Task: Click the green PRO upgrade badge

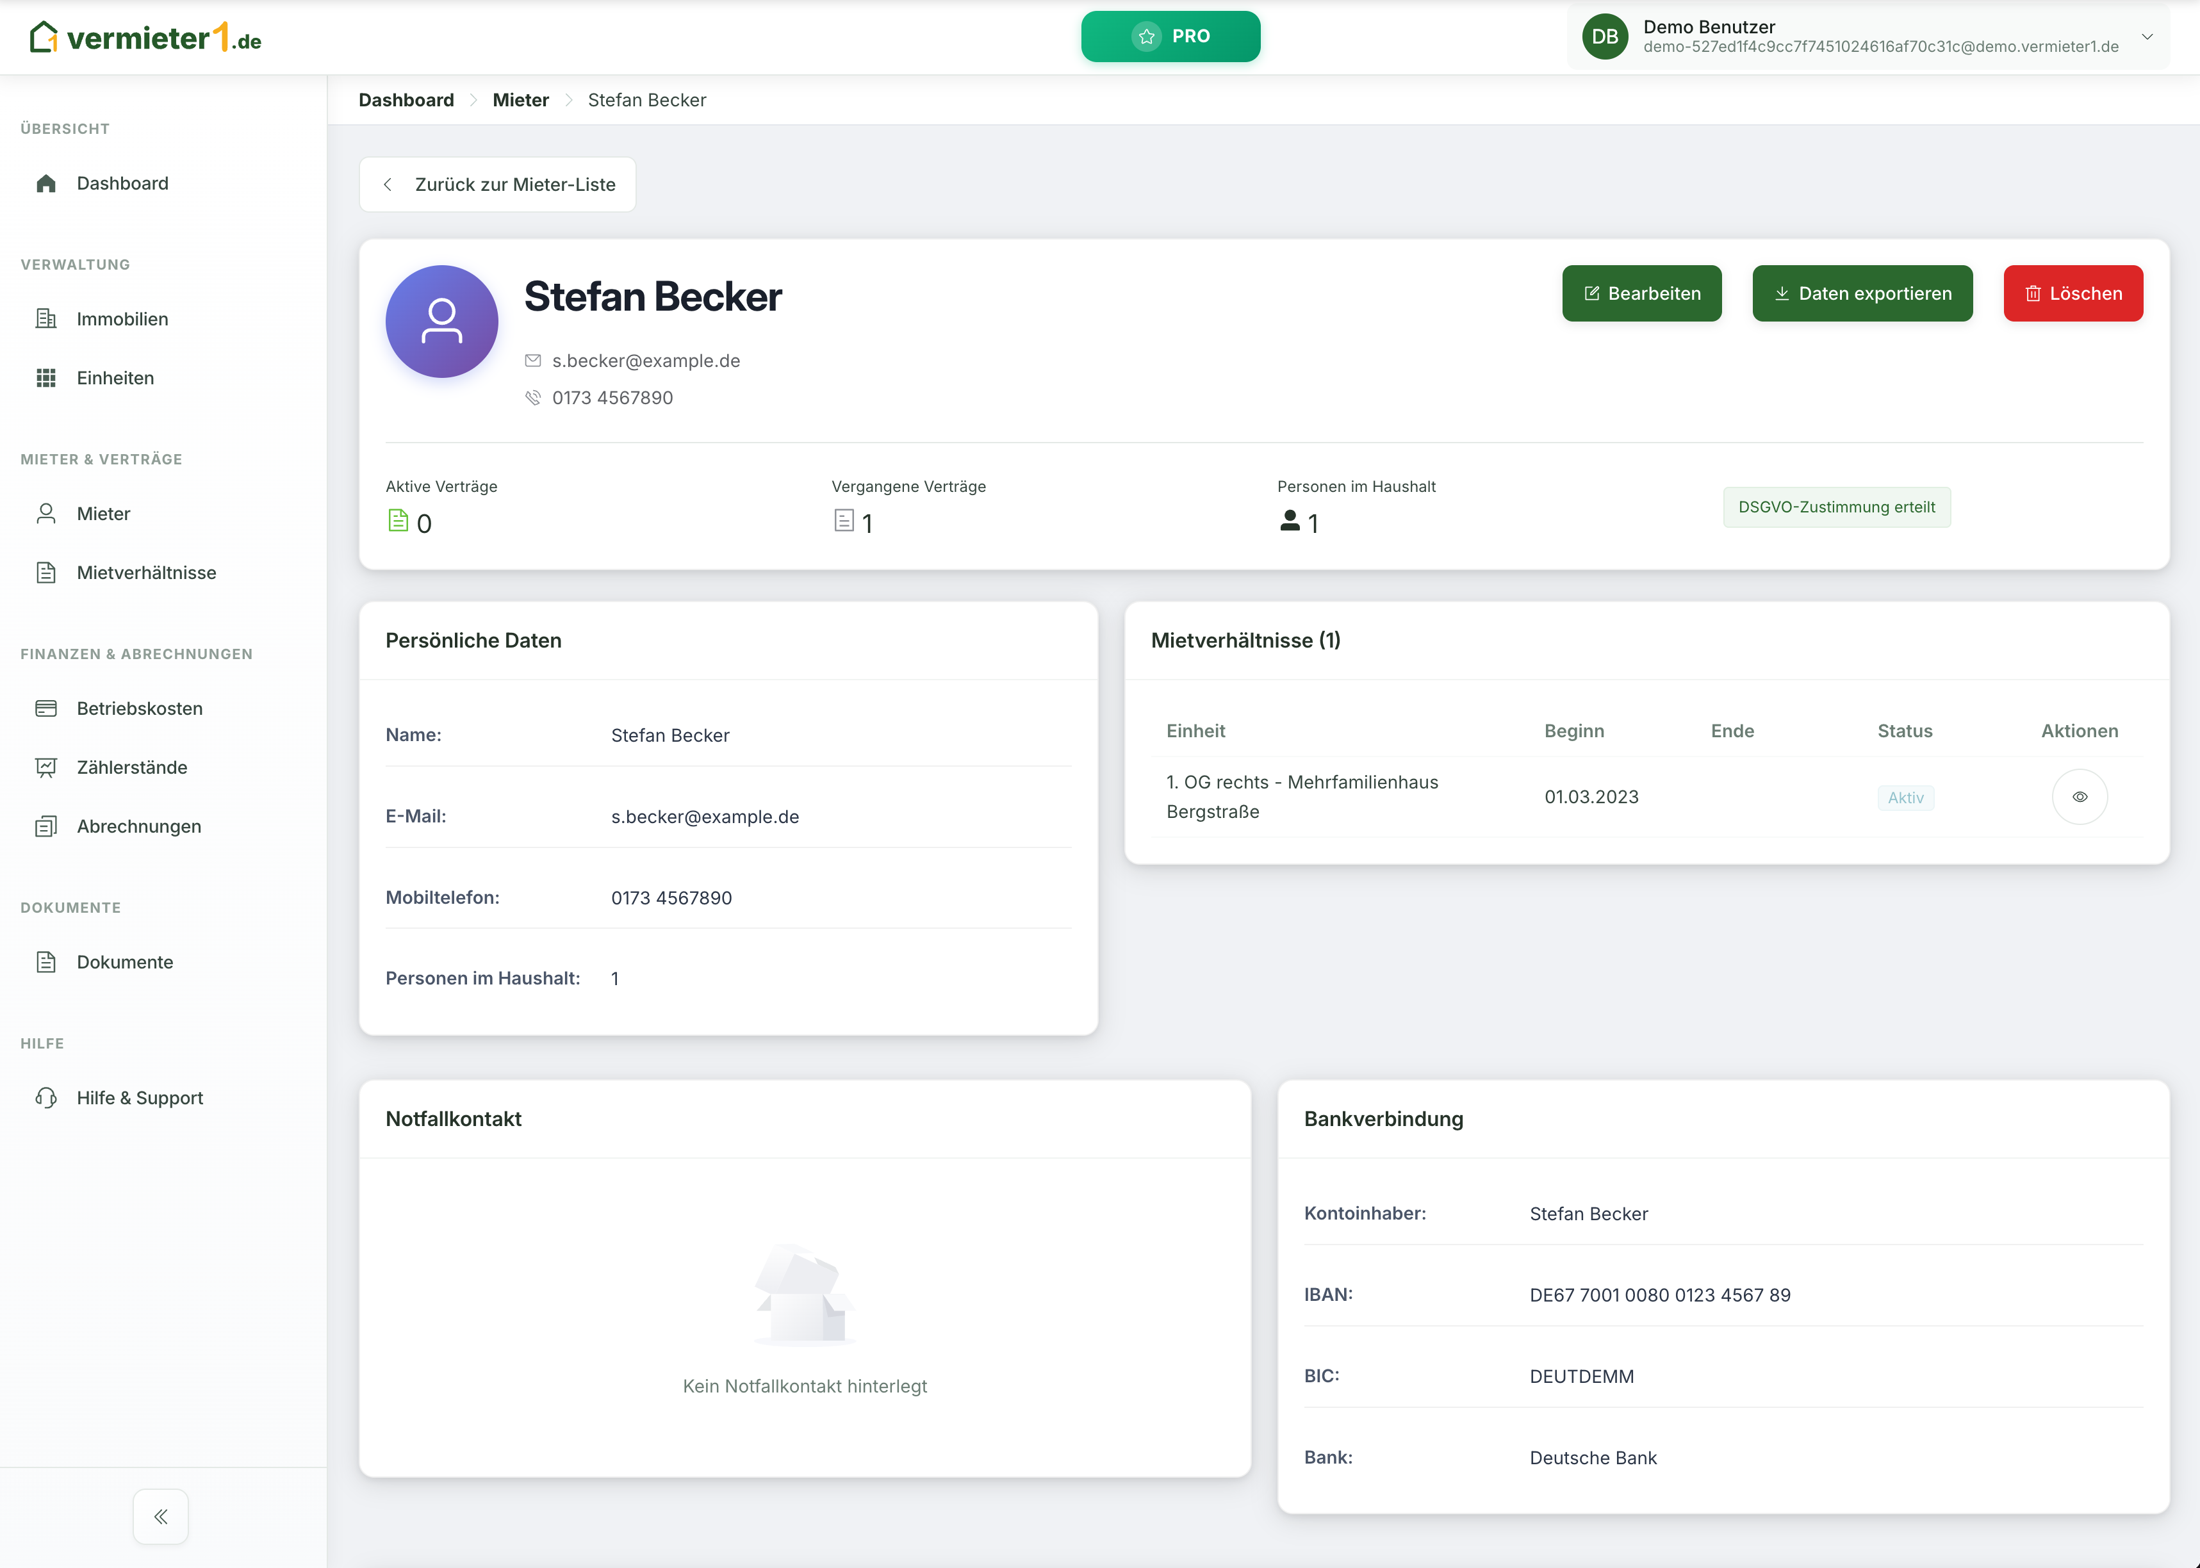Action: [x=1170, y=37]
